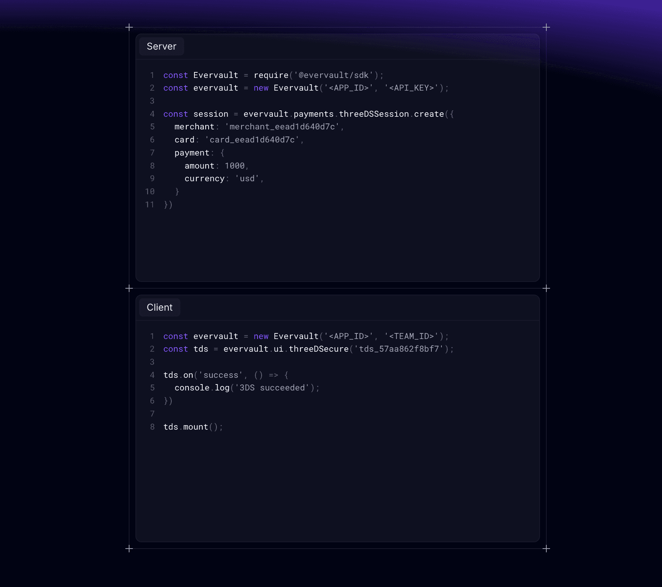Click the crosshair marker above the Server tab

[x=129, y=27]
